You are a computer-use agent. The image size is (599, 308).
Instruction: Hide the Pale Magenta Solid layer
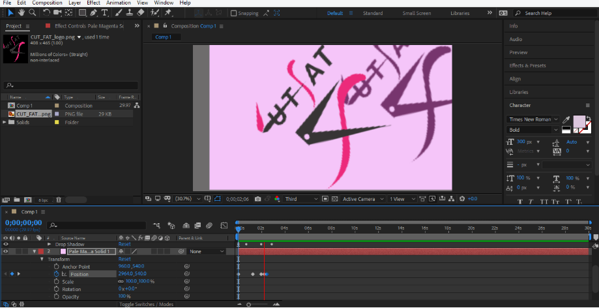[6, 251]
